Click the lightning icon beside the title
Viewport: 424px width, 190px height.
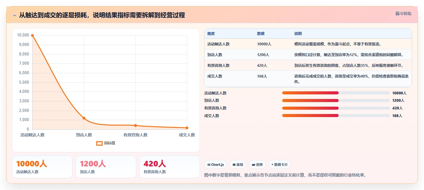click(14, 15)
